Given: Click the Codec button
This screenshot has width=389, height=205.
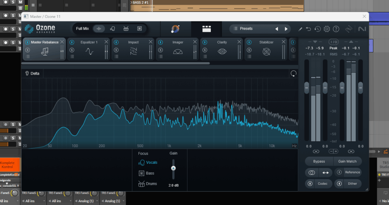Looking at the screenshot, I should pos(322,184).
